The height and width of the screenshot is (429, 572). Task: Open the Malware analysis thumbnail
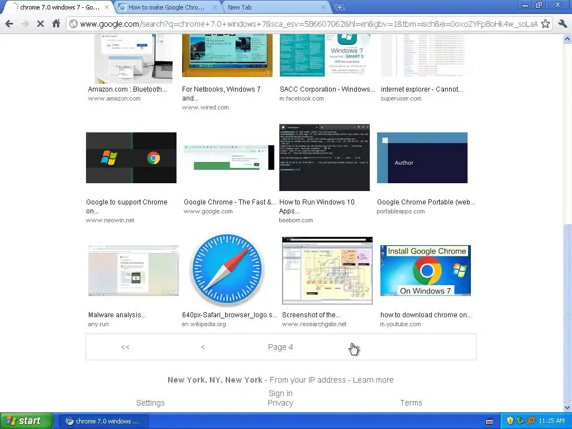tap(134, 270)
